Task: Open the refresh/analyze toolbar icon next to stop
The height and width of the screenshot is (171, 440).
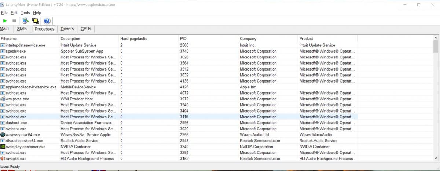Action: click(x=26, y=21)
